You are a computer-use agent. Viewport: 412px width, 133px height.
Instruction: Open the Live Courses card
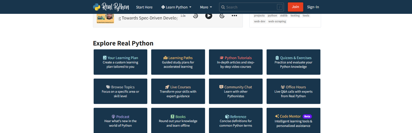[x=178, y=91]
